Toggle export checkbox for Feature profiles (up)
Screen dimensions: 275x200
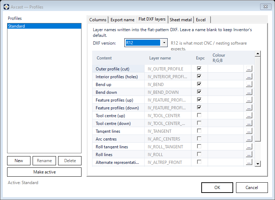[x=199, y=99]
